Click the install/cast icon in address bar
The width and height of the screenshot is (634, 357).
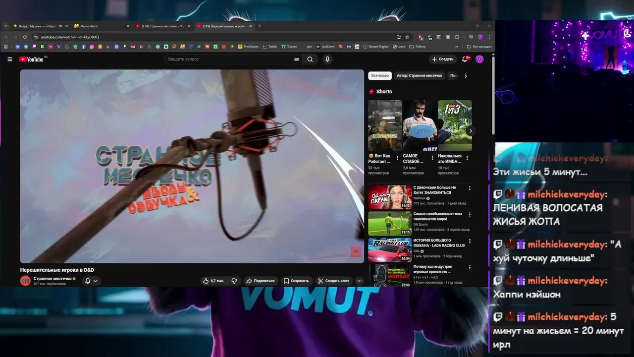399,37
